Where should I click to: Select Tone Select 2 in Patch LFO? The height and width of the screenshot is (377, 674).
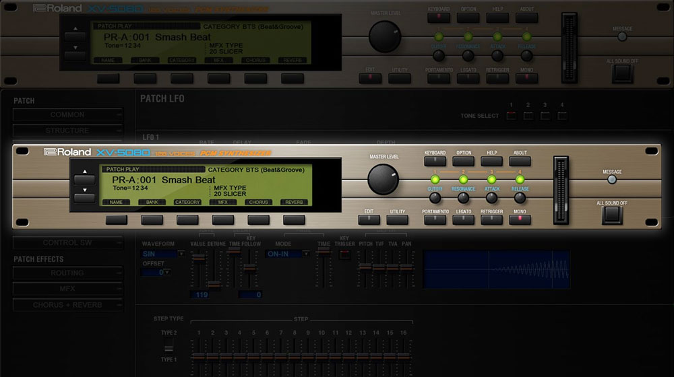click(x=528, y=116)
